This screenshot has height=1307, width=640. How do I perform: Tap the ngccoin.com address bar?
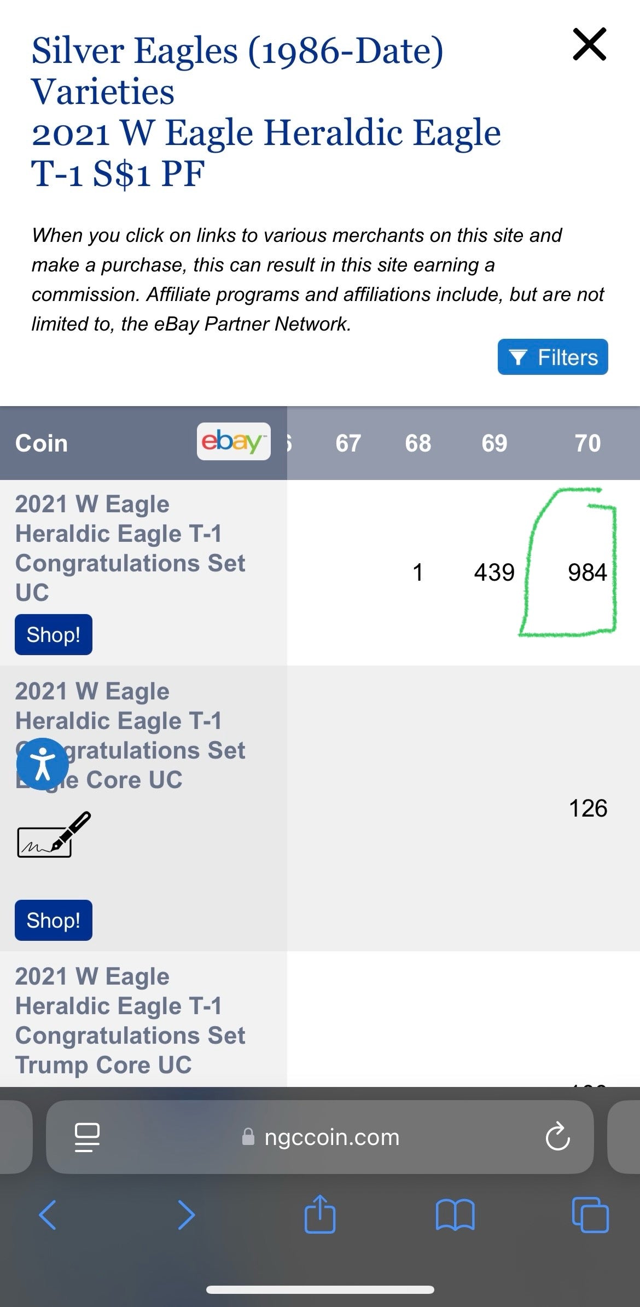(331, 1137)
